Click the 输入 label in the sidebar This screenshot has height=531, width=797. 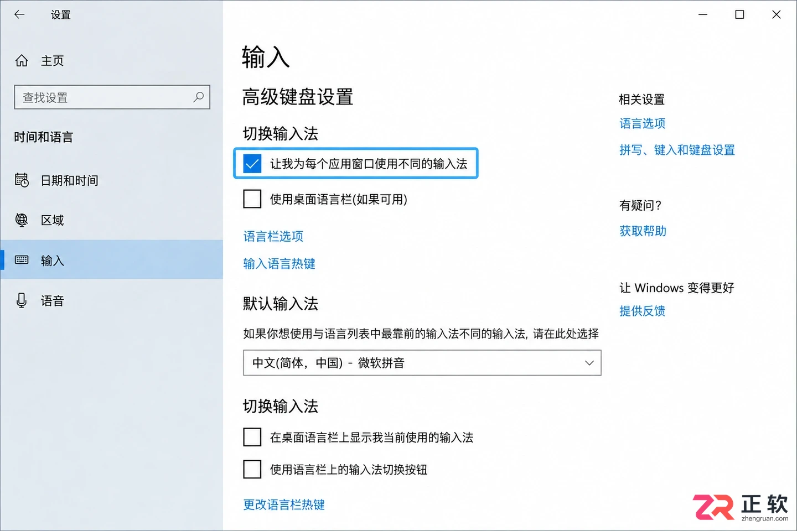click(x=53, y=261)
